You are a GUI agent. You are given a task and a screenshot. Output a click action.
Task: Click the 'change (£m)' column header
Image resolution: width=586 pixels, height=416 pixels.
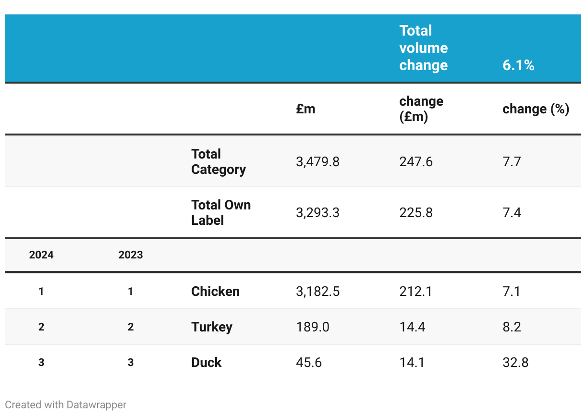421,109
